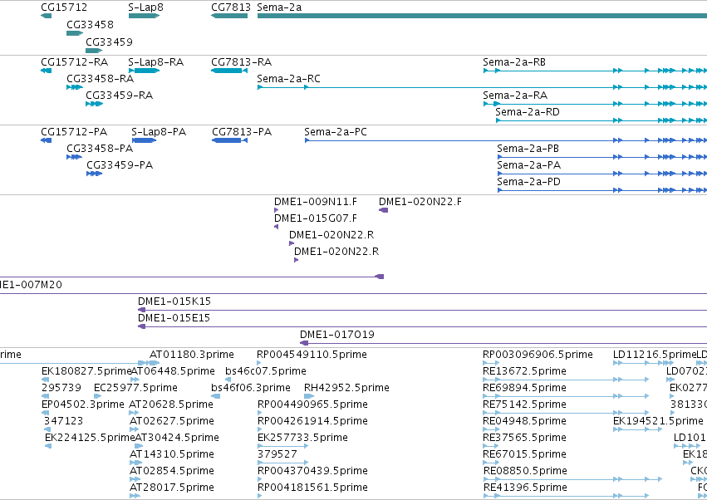Image resolution: width=707 pixels, height=500 pixels.
Task: Select EST EK180827.5prime
Action: (x=86, y=371)
